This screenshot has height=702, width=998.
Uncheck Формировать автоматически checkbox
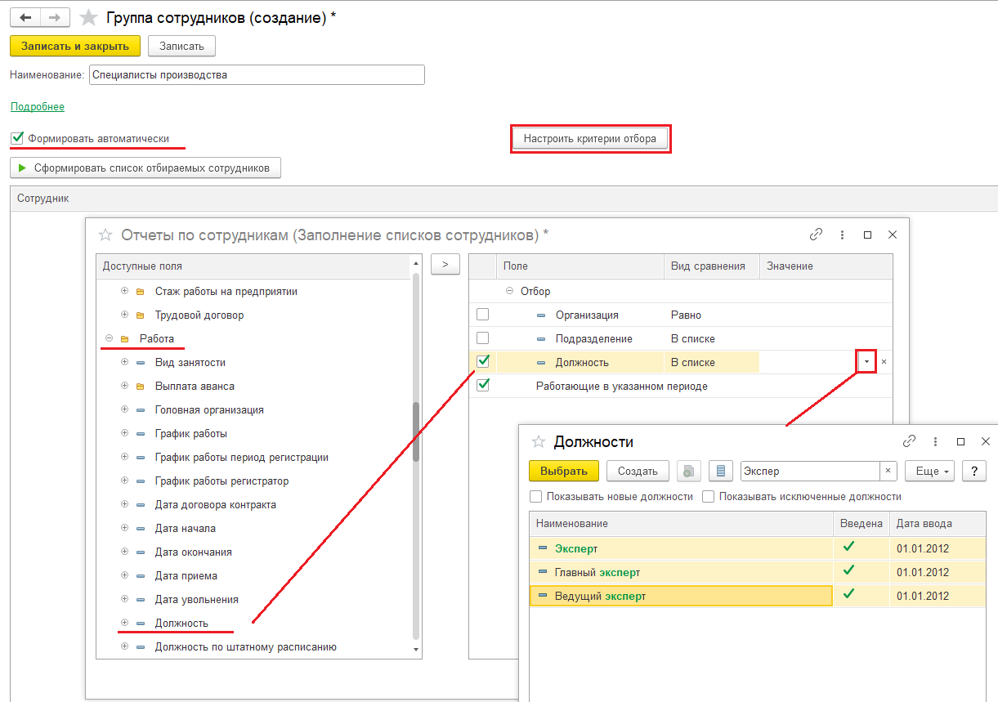17,138
